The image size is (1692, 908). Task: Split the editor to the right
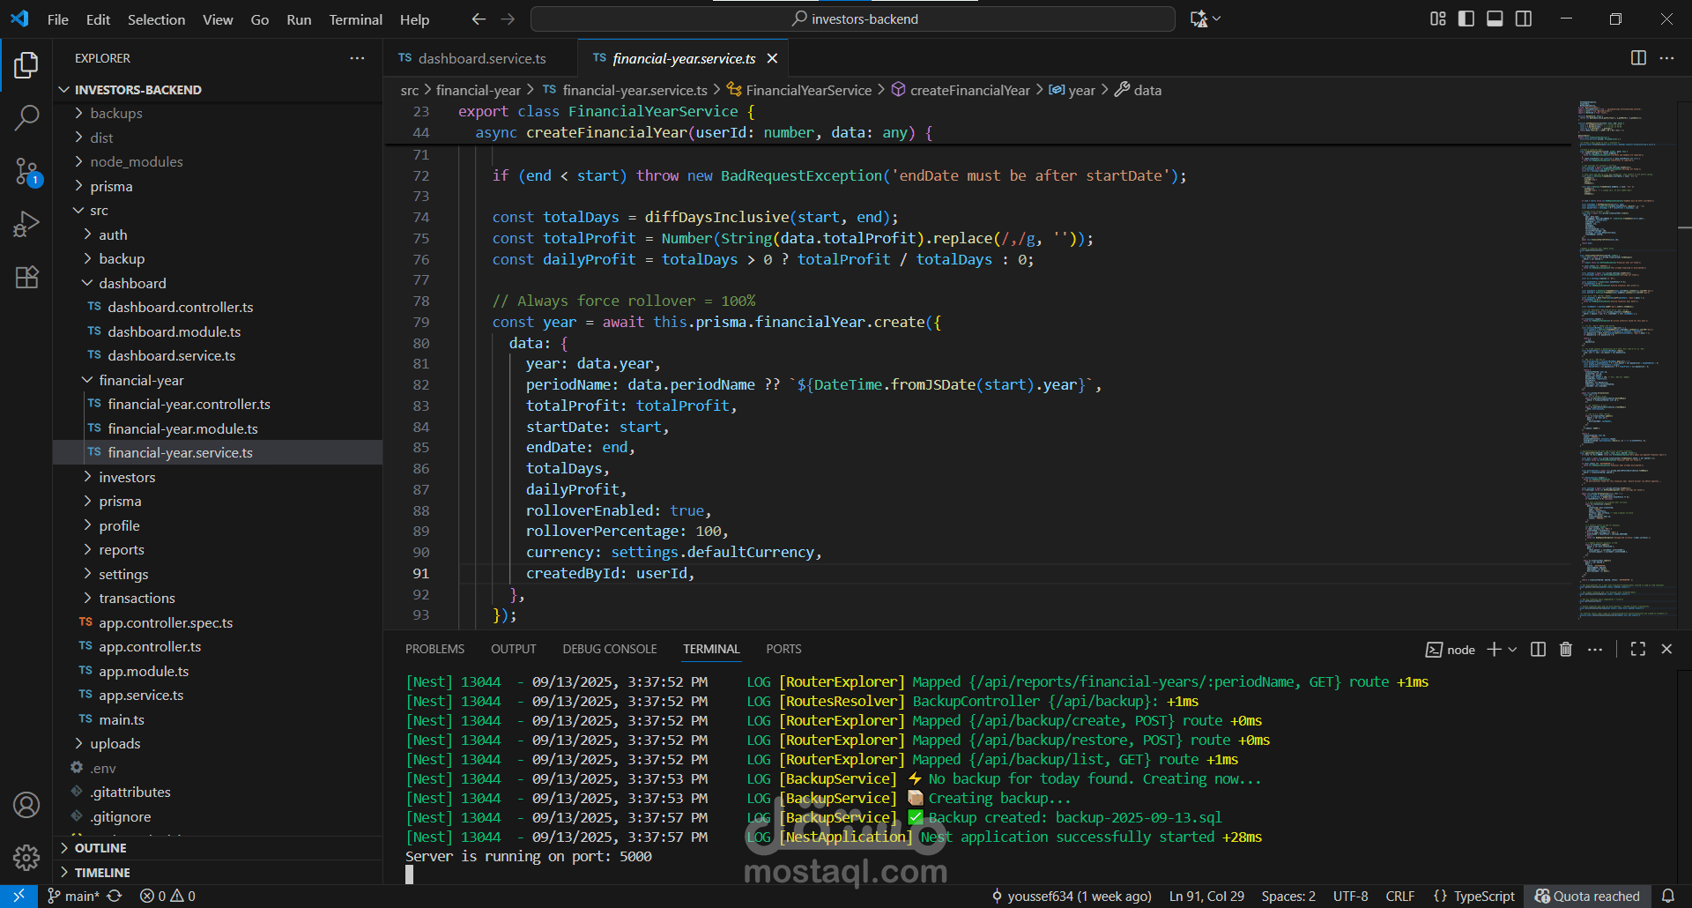(x=1638, y=58)
